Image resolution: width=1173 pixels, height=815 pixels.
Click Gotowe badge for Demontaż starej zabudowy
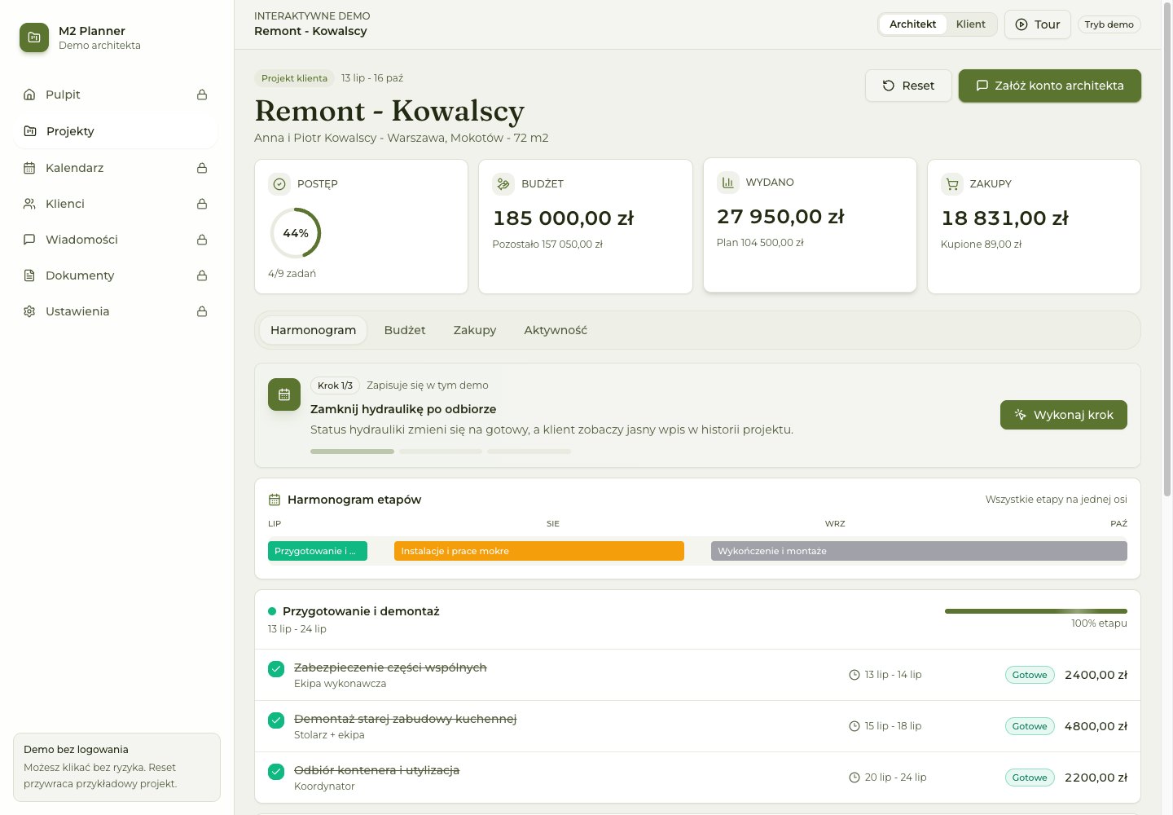pos(1030,726)
